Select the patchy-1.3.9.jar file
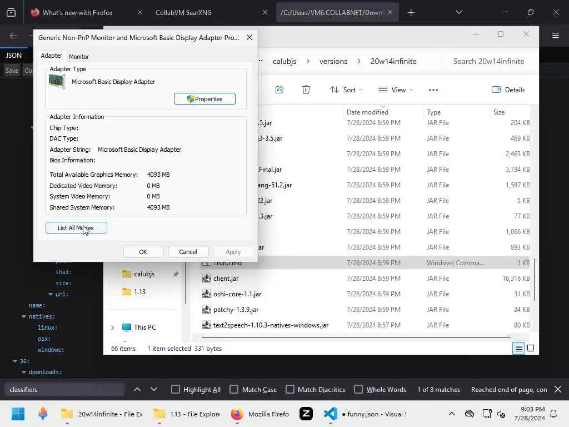The height and width of the screenshot is (427, 569). click(x=236, y=310)
